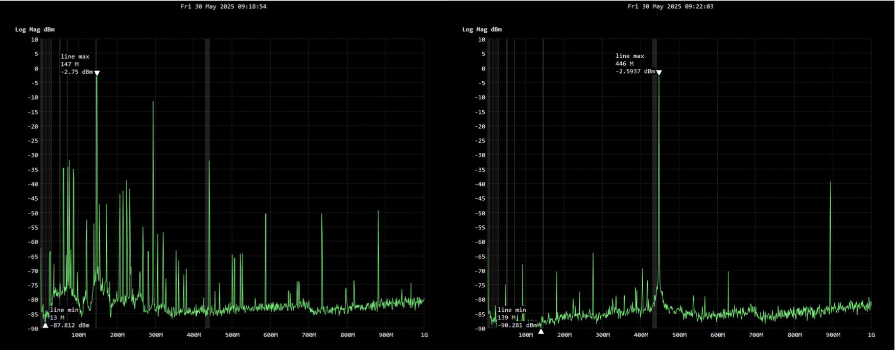Click the -87.812 dBm minimum readout

pyautogui.click(x=69, y=325)
